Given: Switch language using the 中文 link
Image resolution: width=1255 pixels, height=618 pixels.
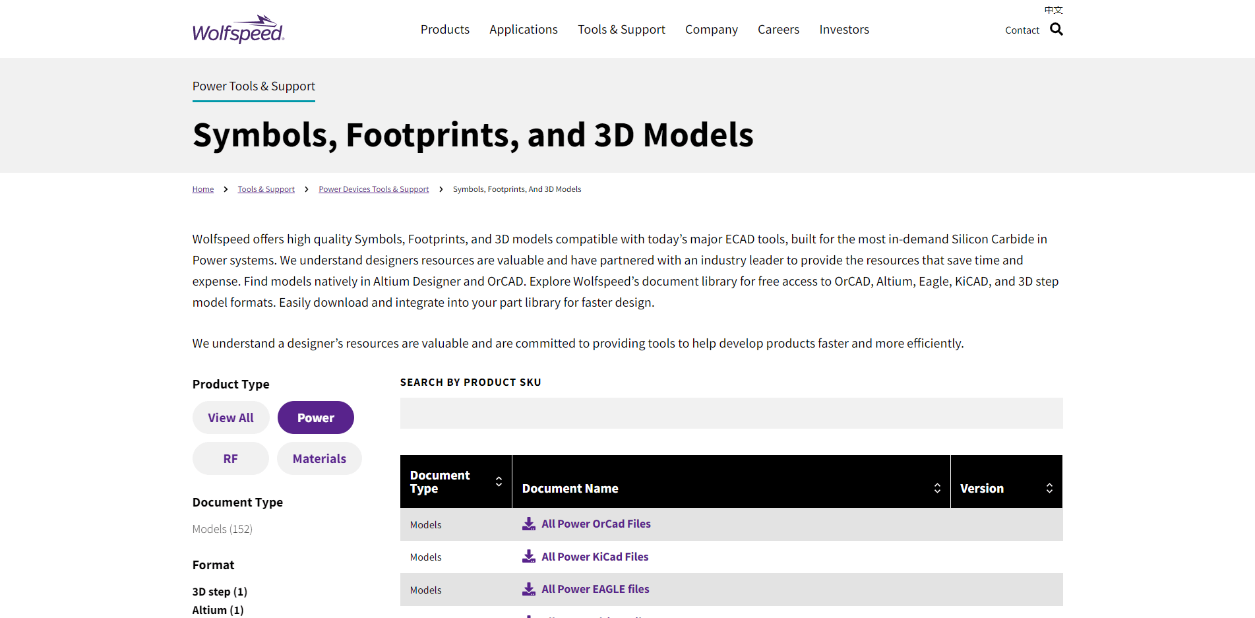Looking at the screenshot, I should click(1052, 9).
